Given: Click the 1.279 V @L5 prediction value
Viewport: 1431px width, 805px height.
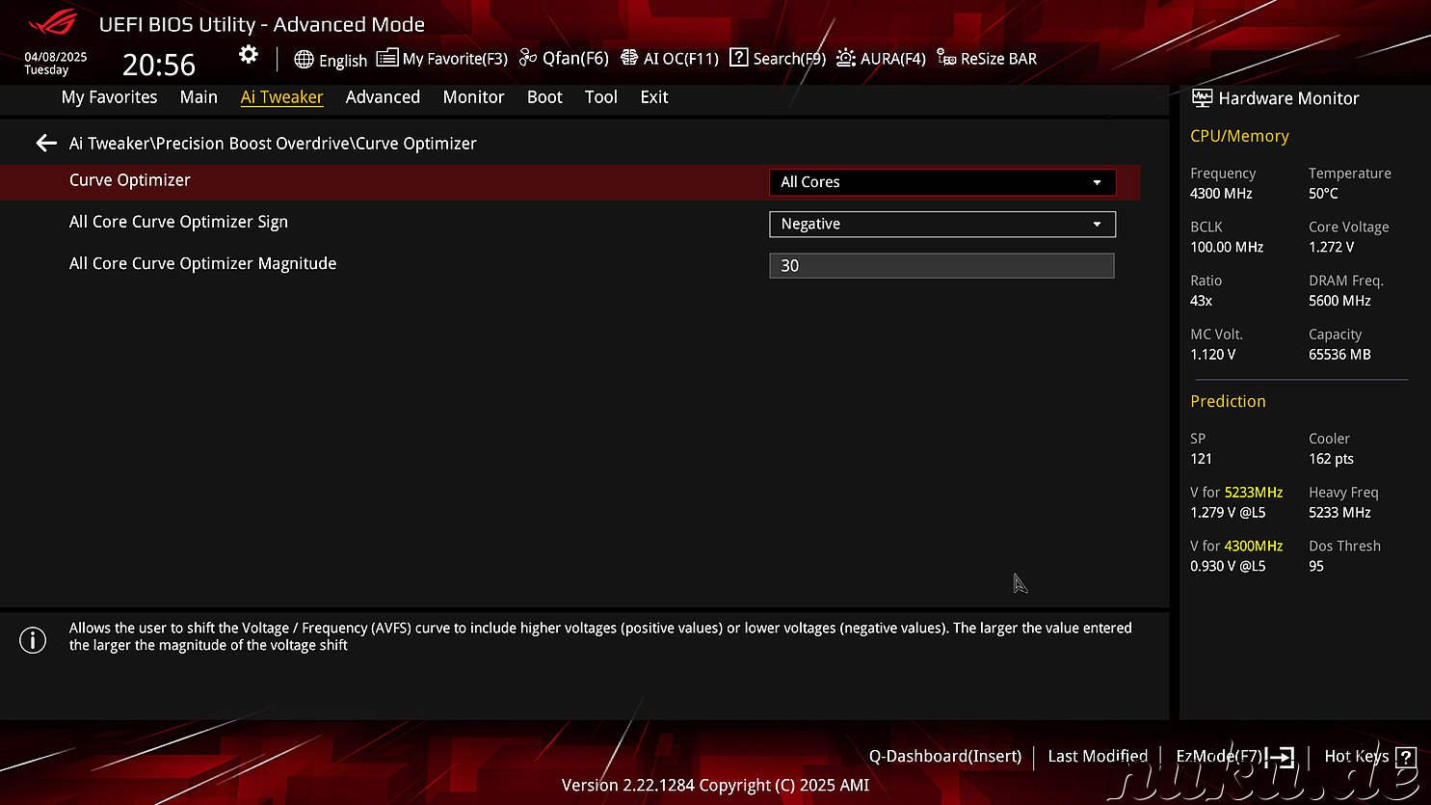Looking at the screenshot, I should (1228, 513).
